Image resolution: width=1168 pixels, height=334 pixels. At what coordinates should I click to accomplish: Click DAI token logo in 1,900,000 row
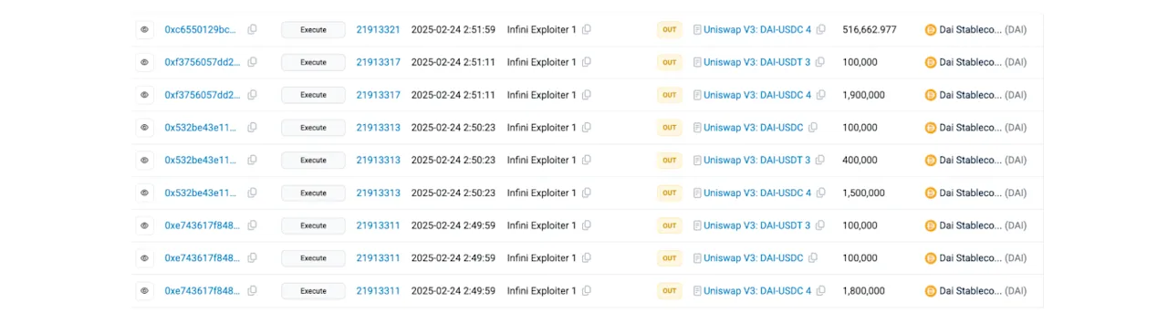pyautogui.click(x=931, y=95)
